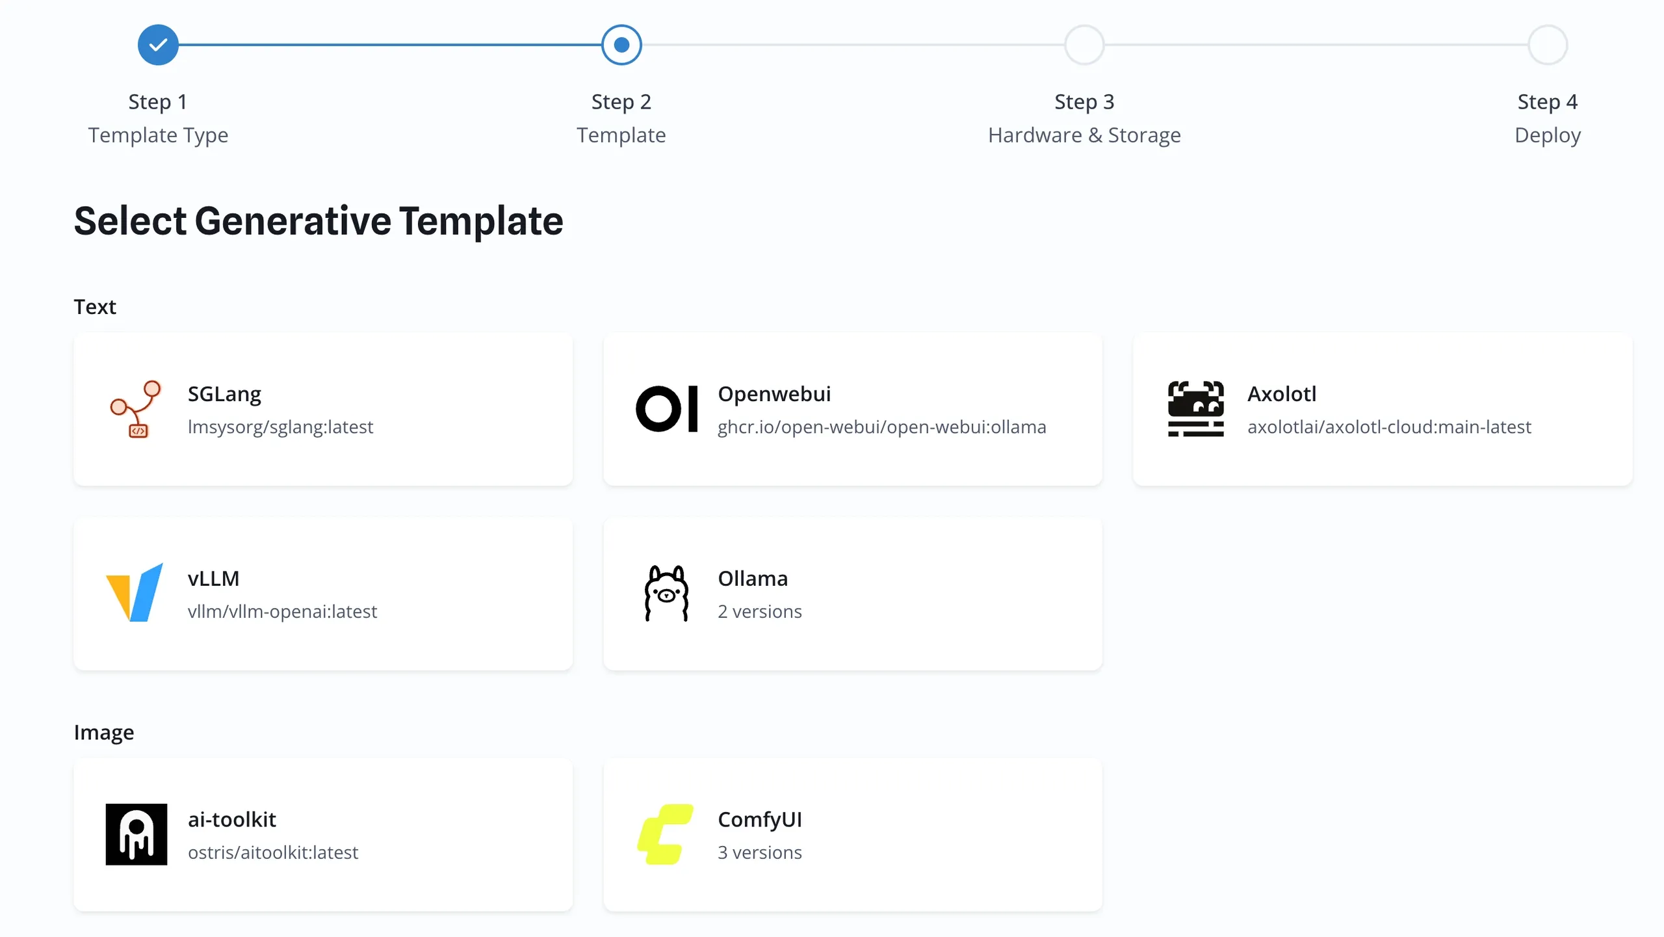Viewport: 1664px width, 937px height.
Task: Click the Ollama llama icon
Action: tap(666, 593)
